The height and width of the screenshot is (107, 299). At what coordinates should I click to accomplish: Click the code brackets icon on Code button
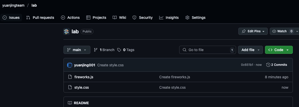pyautogui.click(x=270, y=50)
